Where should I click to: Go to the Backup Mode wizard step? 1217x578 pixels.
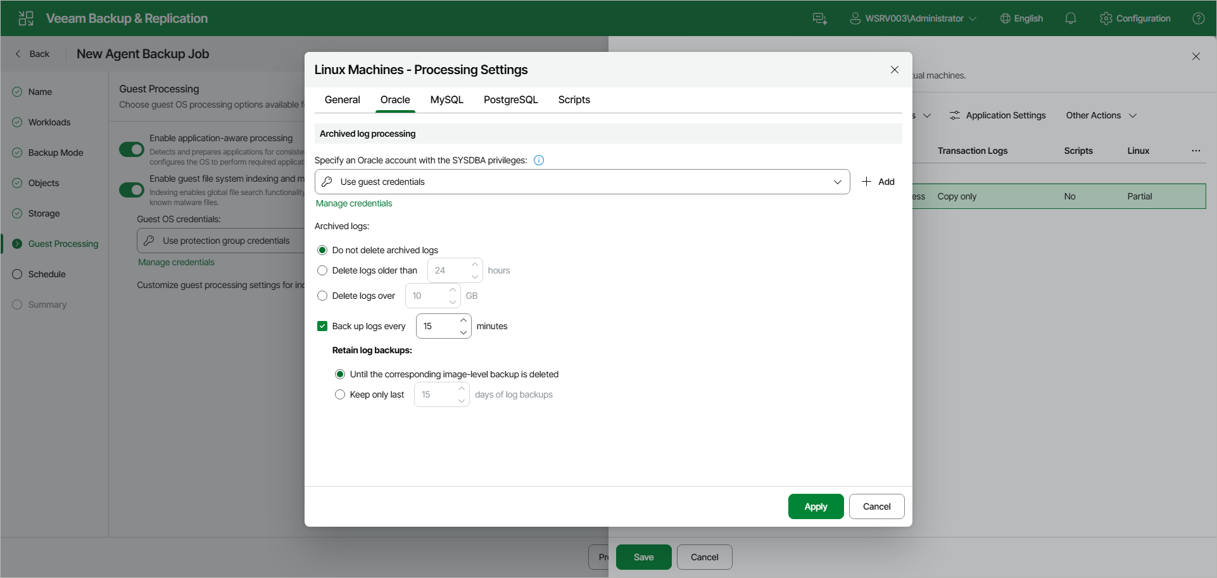(47, 153)
